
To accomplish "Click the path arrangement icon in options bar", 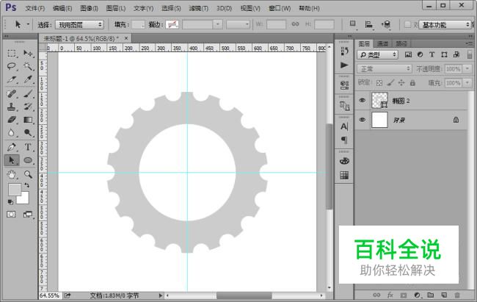I will pos(386,24).
